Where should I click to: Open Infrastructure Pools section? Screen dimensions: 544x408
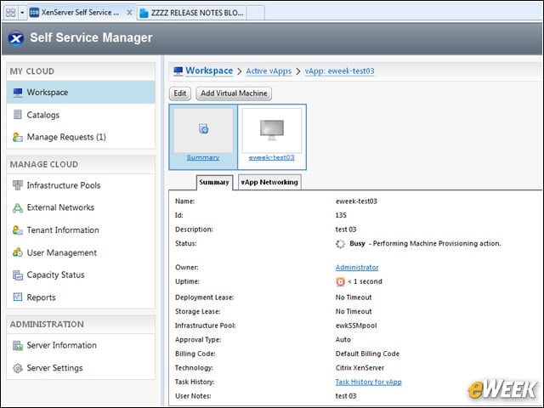point(81,185)
